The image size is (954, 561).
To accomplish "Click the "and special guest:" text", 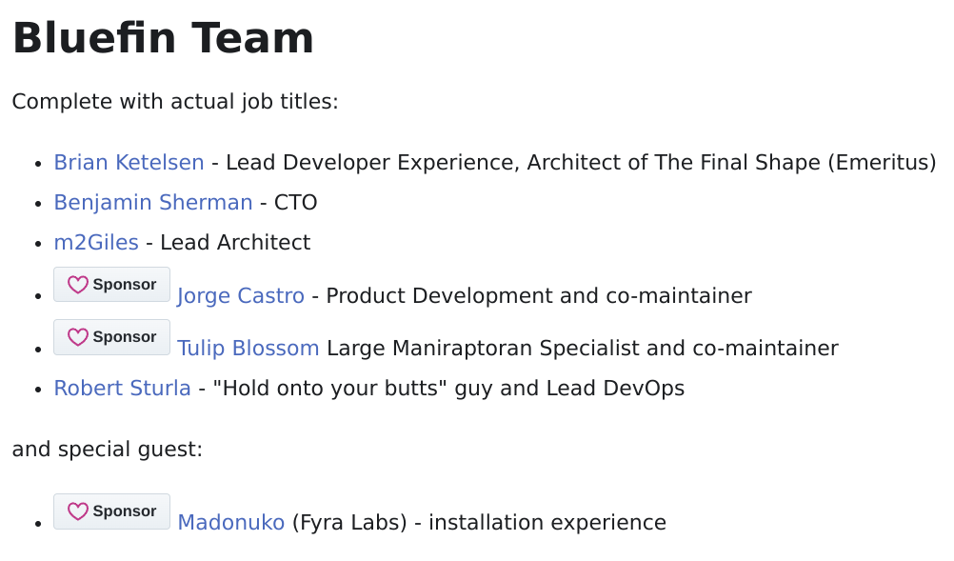I will click(108, 449).
